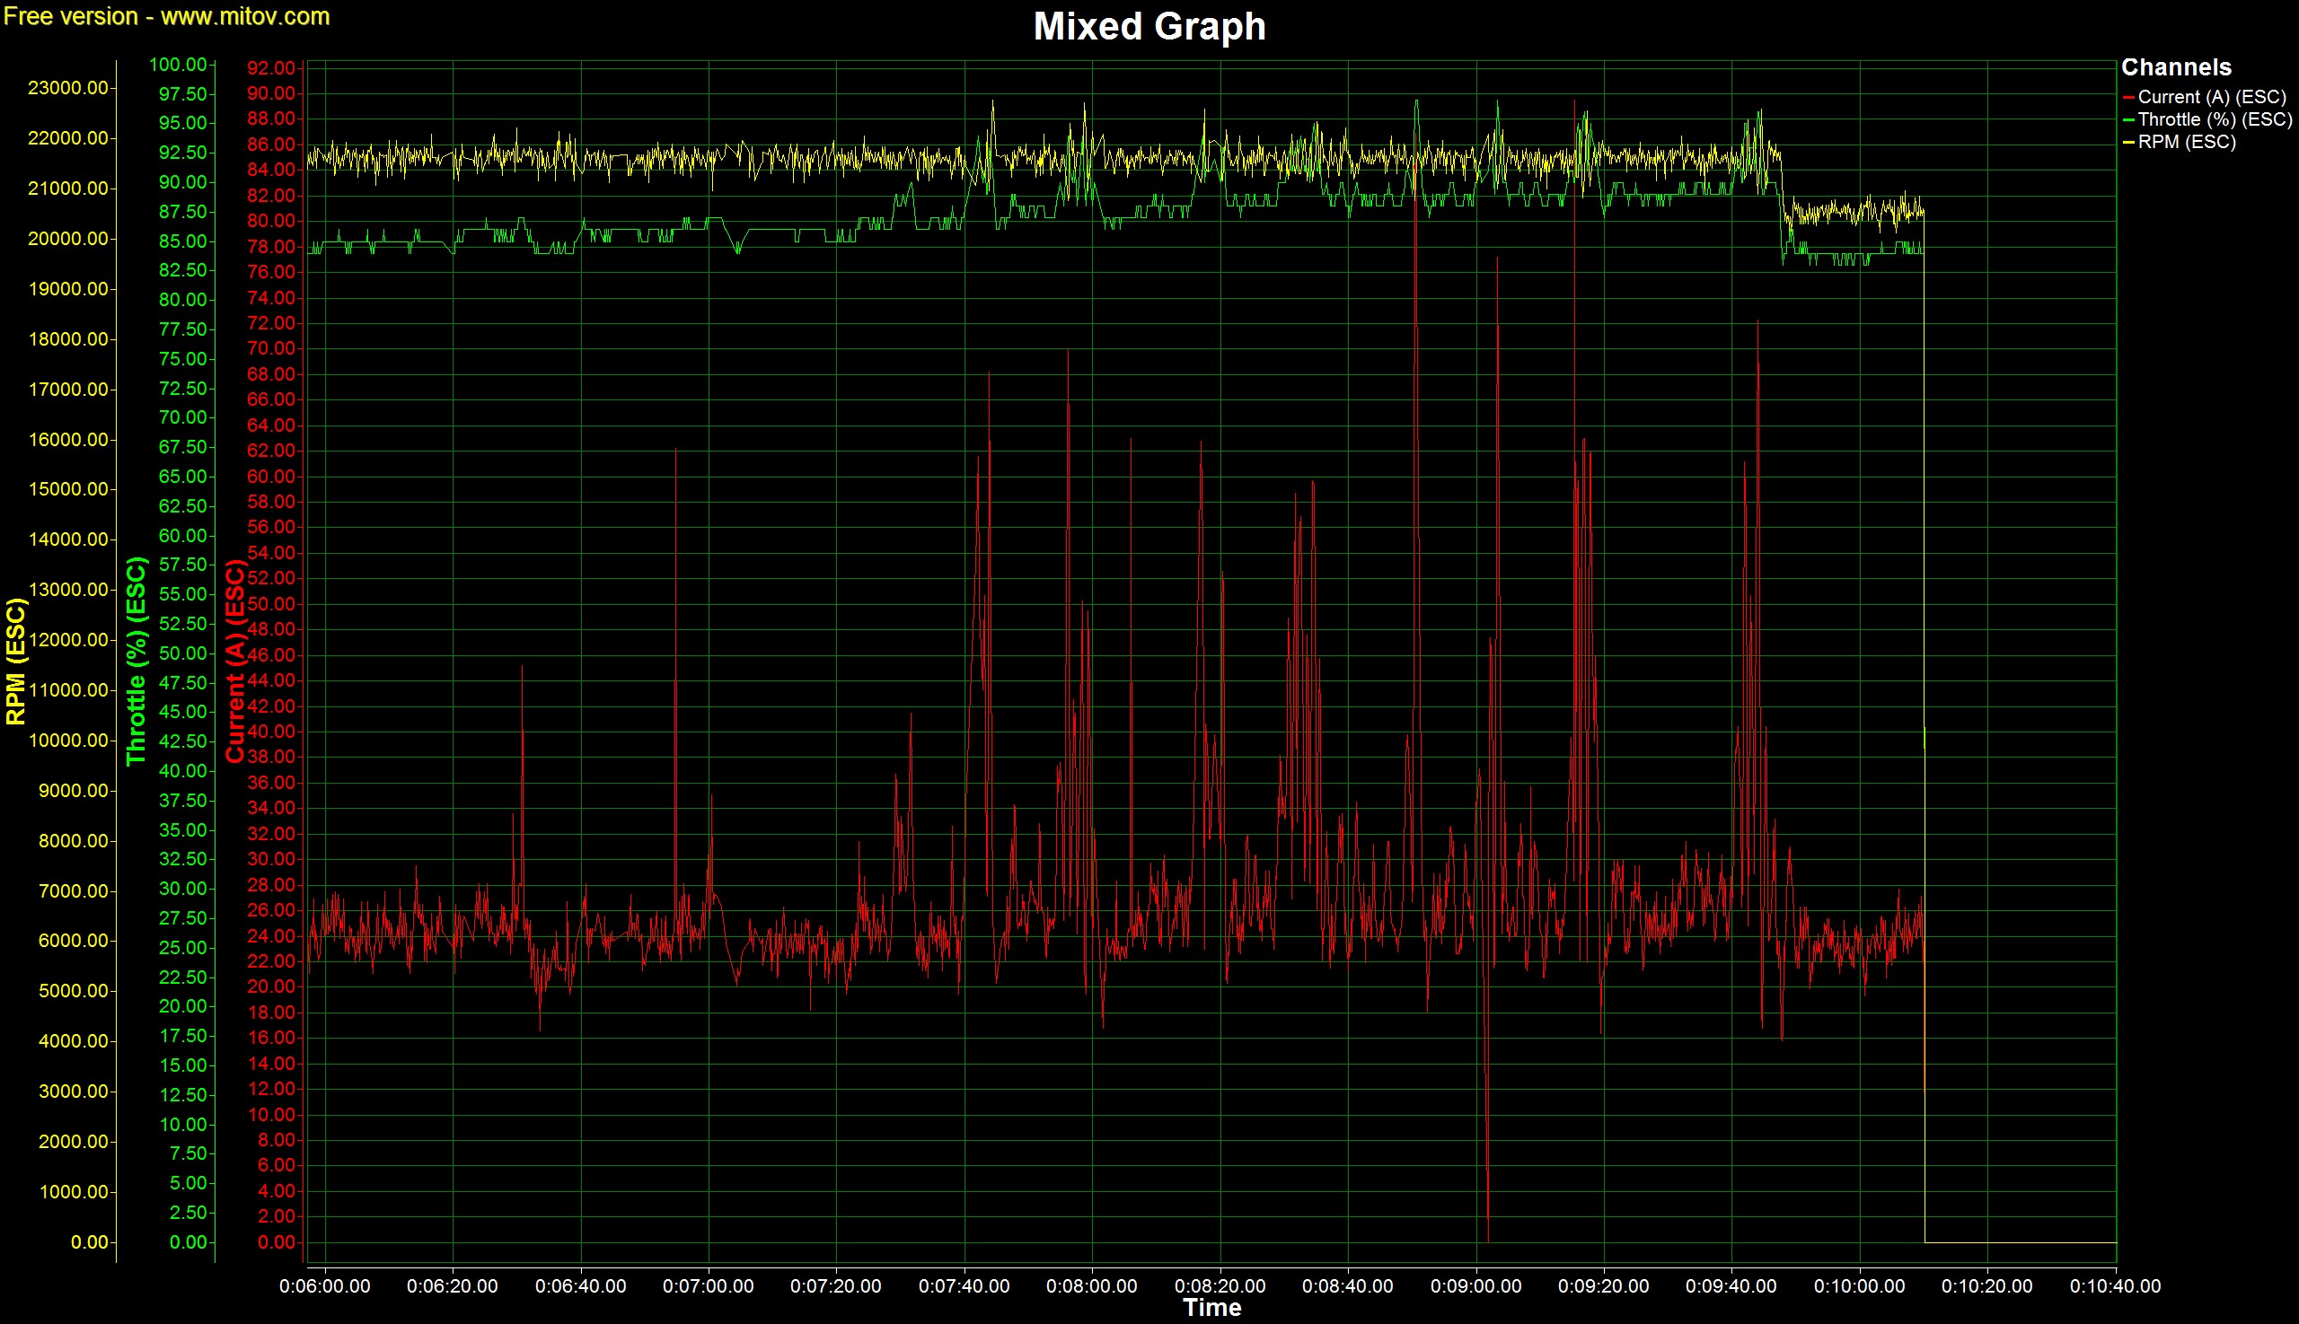The height and width of the screenshot is (1324, 2299).
Task: Click the 0:08:00.00 time axis tick label
Action: pos(1091,1286)
